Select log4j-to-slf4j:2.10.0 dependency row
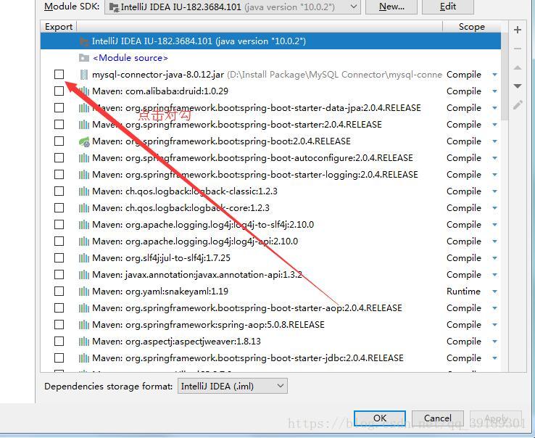 point(270,225)
